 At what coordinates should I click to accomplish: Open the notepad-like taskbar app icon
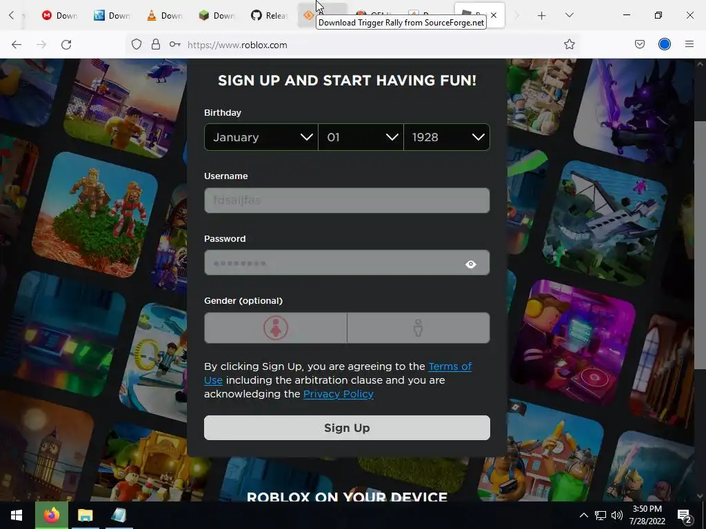(x=119, y=515)
